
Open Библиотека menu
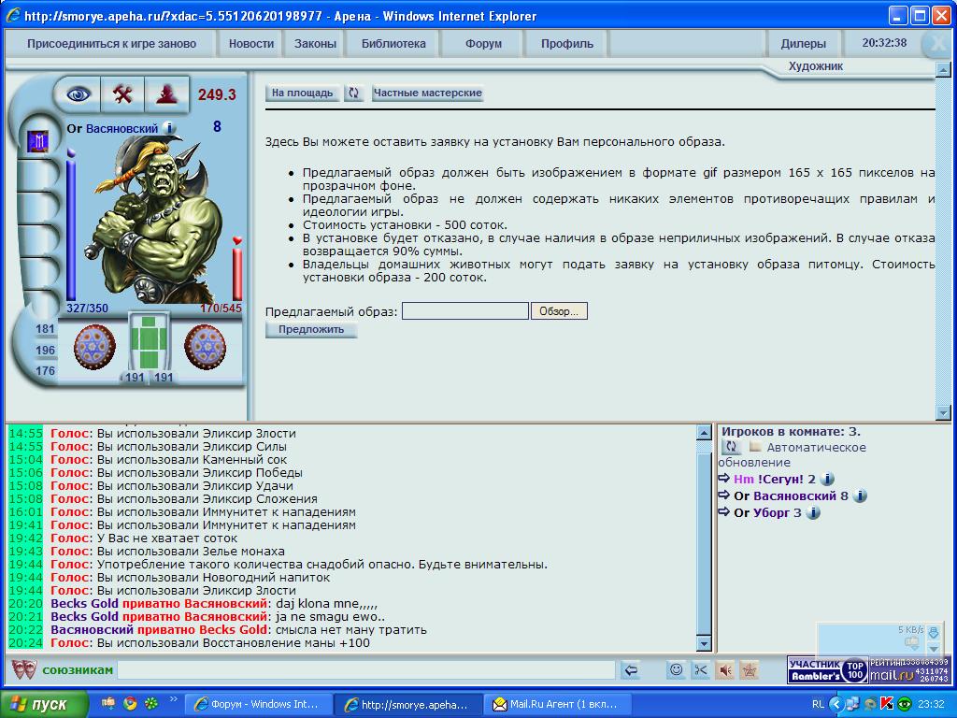pos(393,44)
